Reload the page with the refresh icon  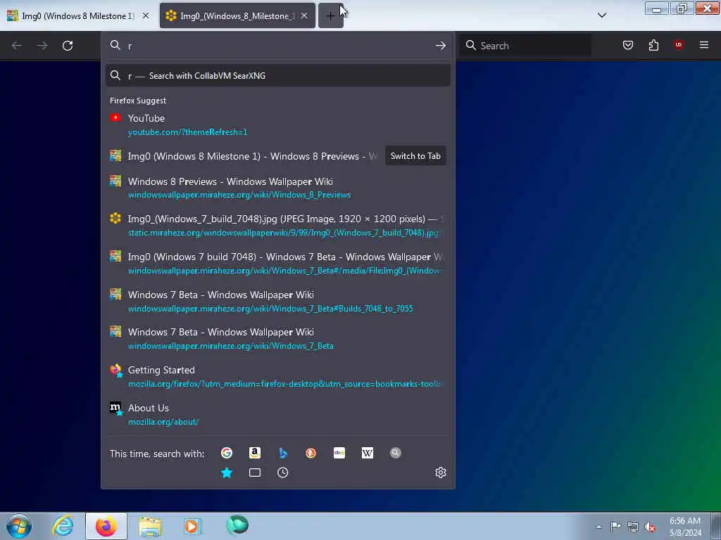click(x=68, y=46)
